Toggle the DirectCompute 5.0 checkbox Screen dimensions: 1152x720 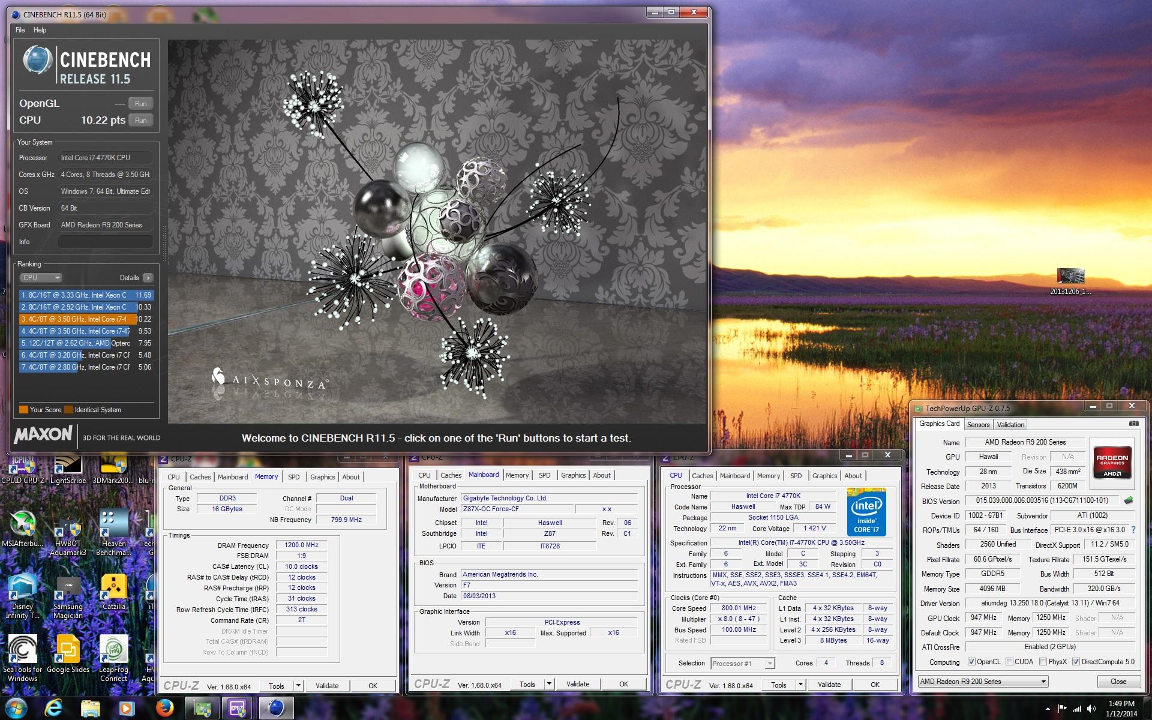1076,662
